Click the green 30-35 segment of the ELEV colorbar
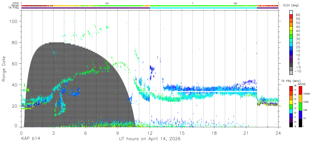The width and height of the screenshot is (313, 144). tap(291, 37)
